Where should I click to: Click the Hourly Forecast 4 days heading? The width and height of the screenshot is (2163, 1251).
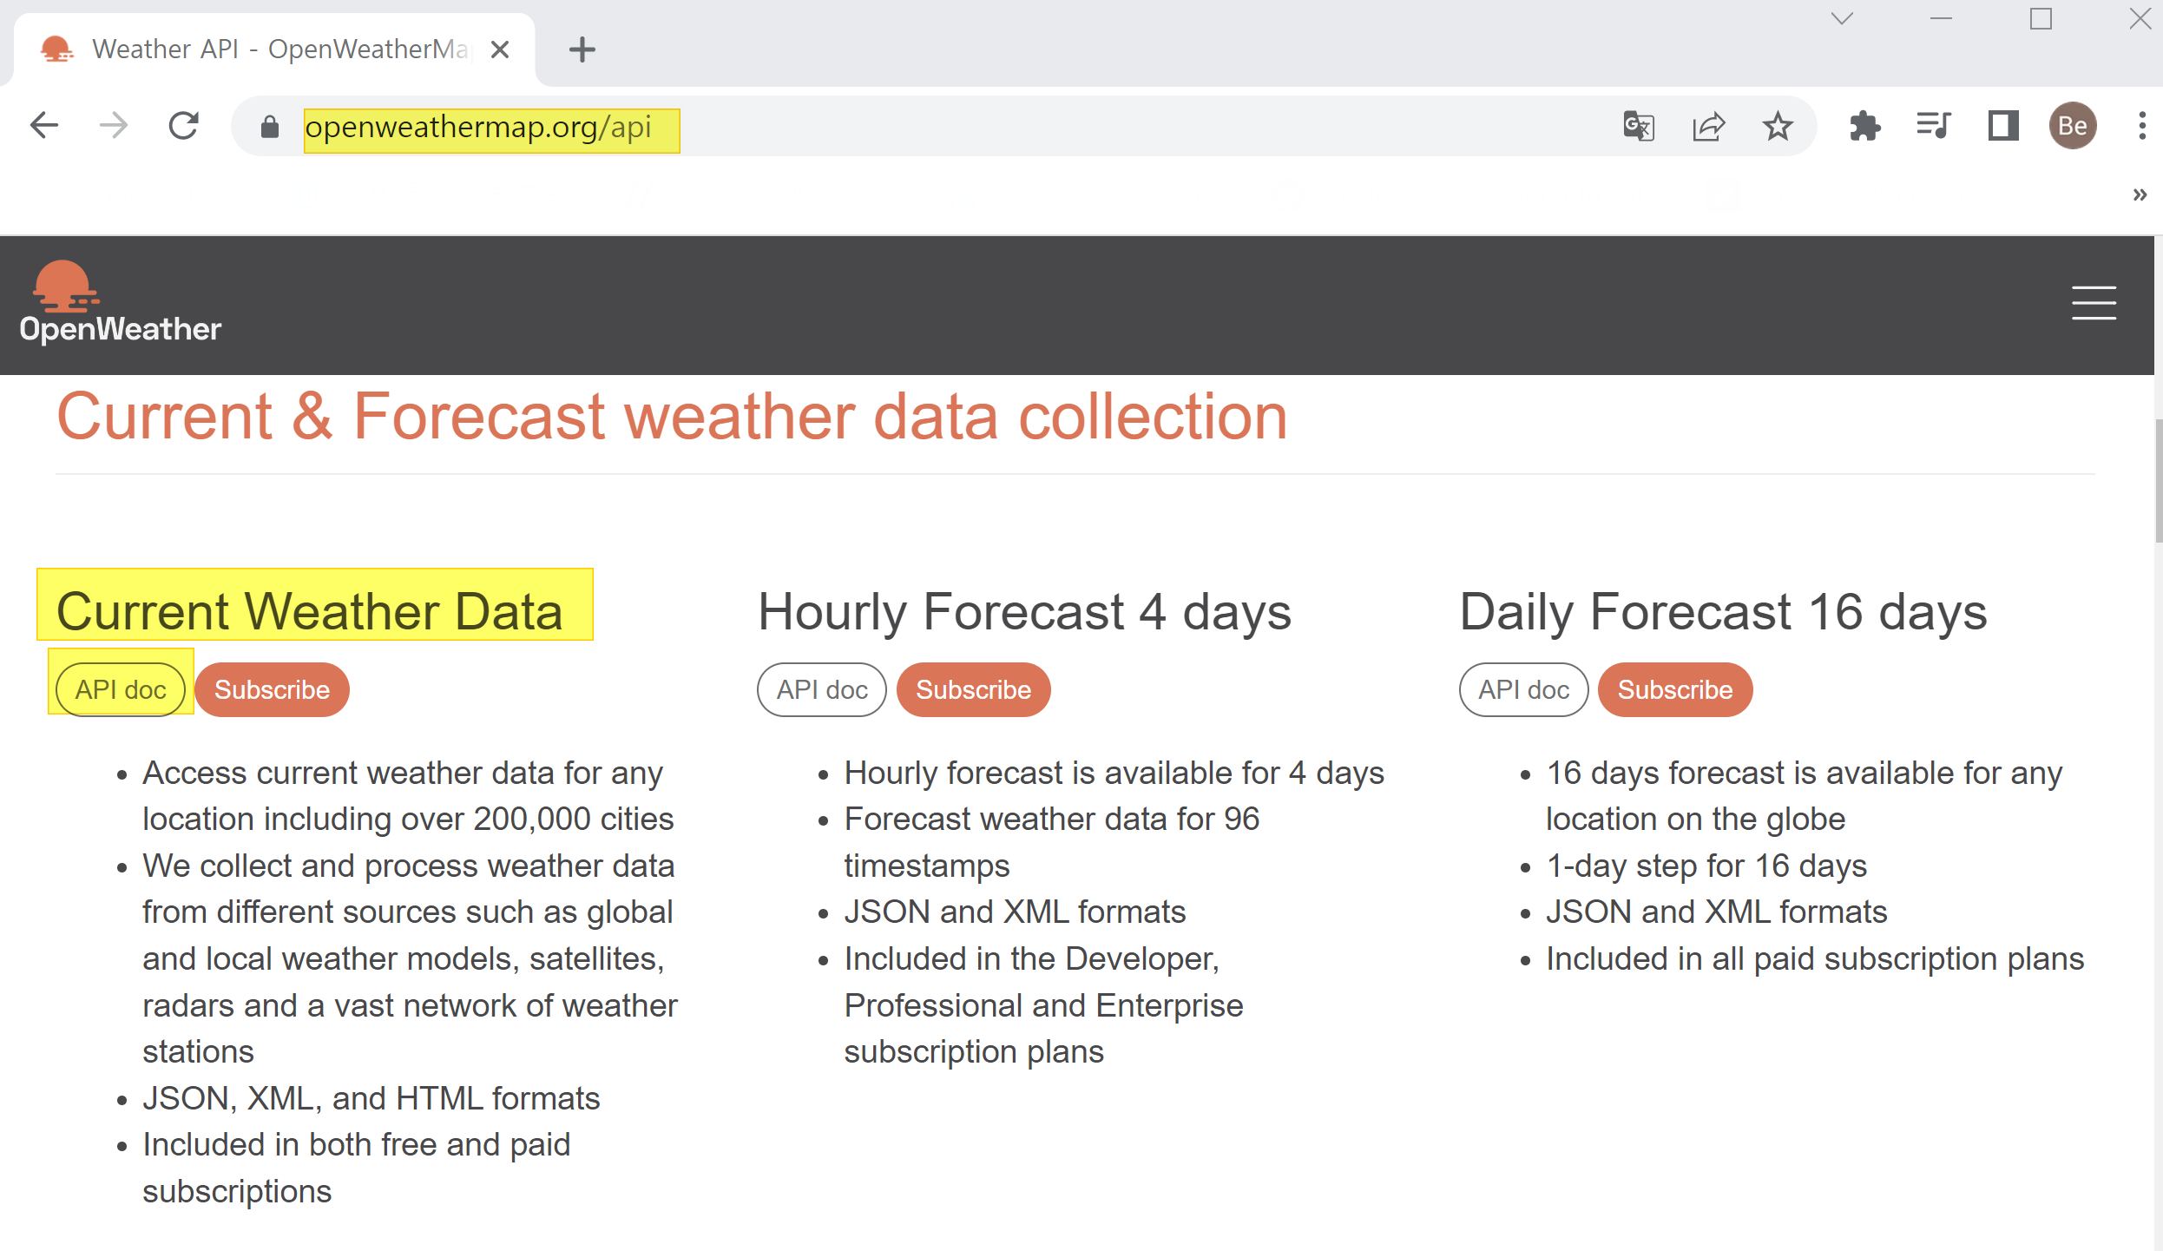pos(1024,611)
